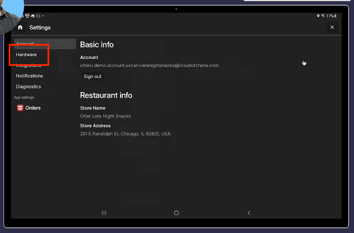The height and width of the screenshot is (233, 354).
Task: Tap Android recent apps navigation button
Action: tap(104, 213)
